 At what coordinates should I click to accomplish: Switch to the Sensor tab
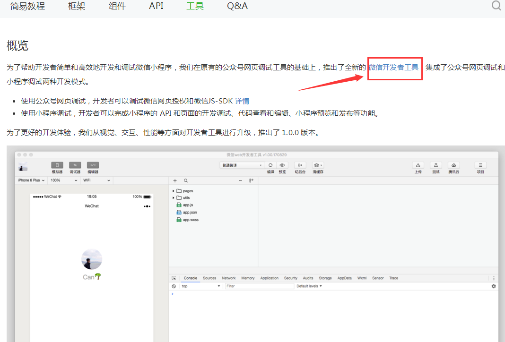pos(378,278)
